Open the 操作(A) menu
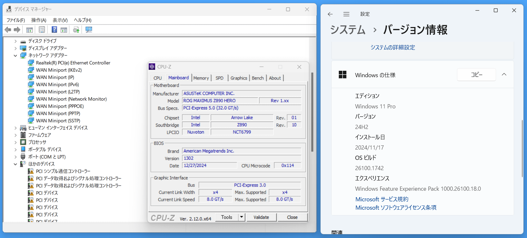The image size is (527, 238). 39,20
